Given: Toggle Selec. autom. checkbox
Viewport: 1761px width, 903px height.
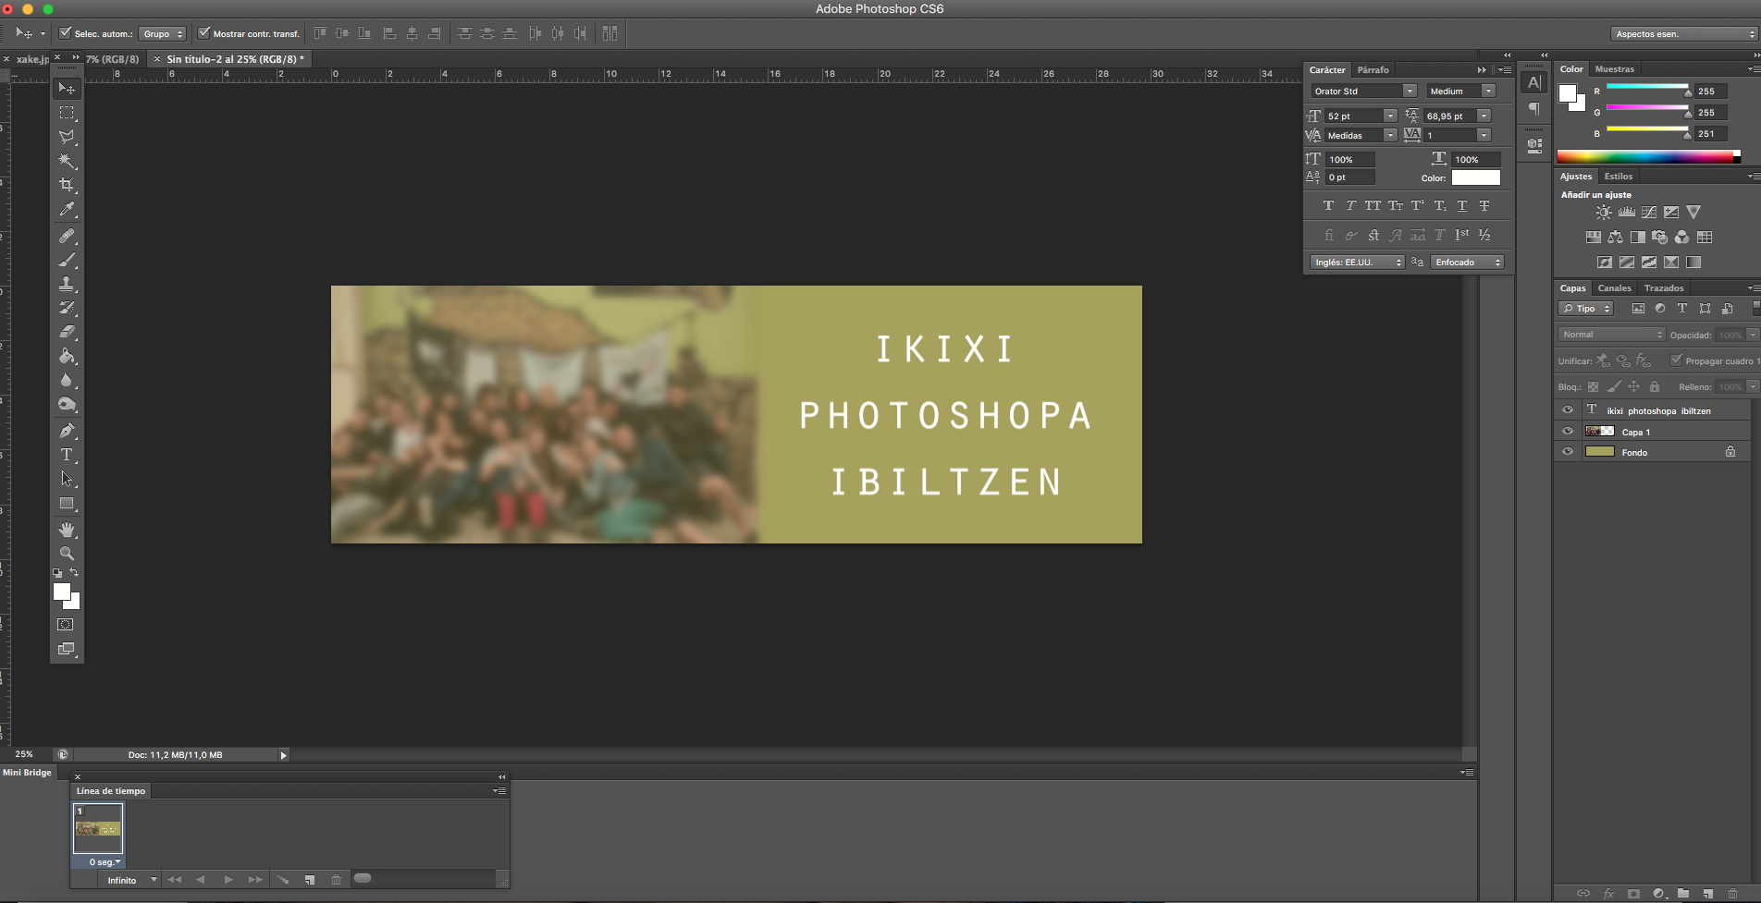Looking at the screenshot, I should point(65,33).
